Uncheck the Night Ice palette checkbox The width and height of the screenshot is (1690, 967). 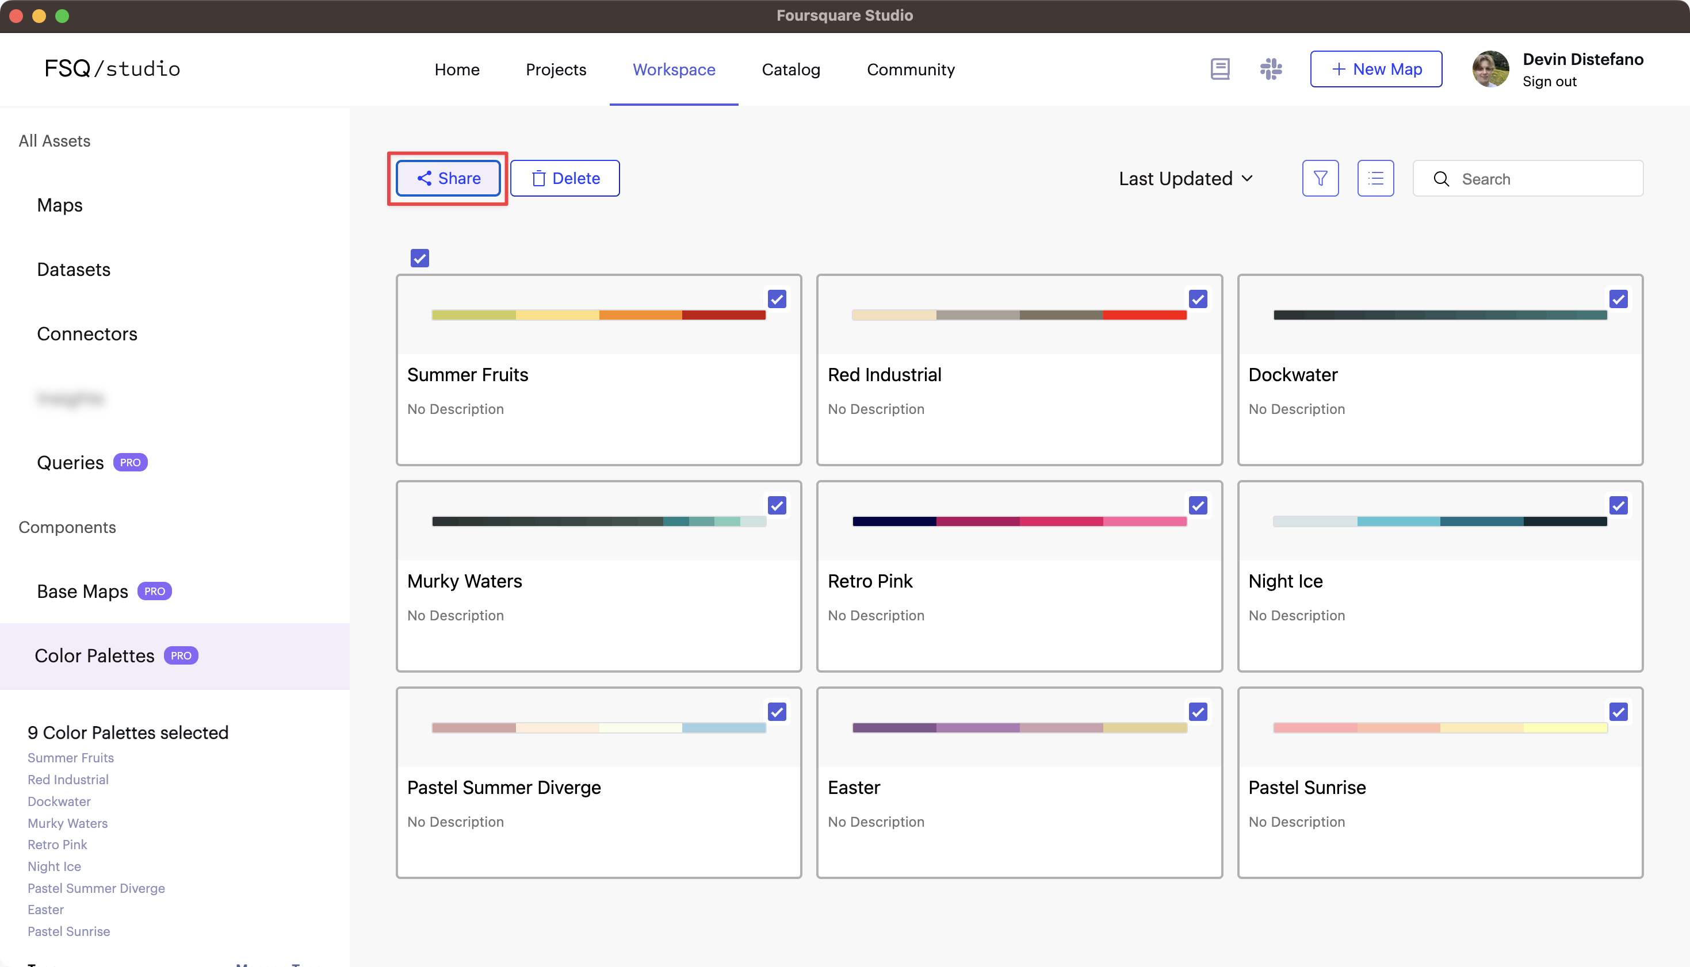[x=1618, y=505]
